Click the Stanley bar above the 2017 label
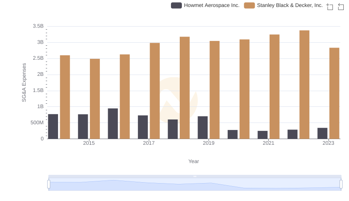 click(x=155, y=91)
